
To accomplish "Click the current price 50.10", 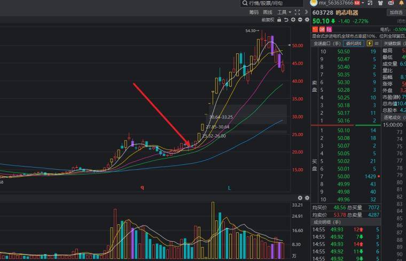I will pos(321,21).
